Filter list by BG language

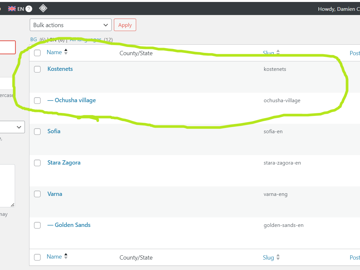pyautogui.click(x=34, y=40)
